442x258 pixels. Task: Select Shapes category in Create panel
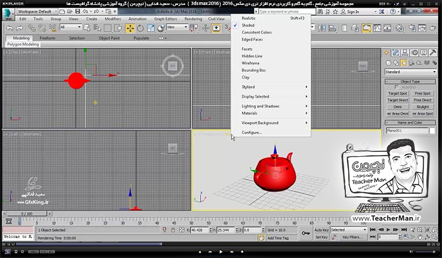click(396, 63)
